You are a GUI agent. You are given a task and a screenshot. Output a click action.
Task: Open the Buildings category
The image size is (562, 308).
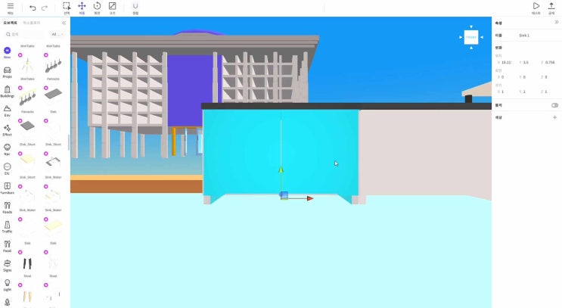click(x=7, y=92)
